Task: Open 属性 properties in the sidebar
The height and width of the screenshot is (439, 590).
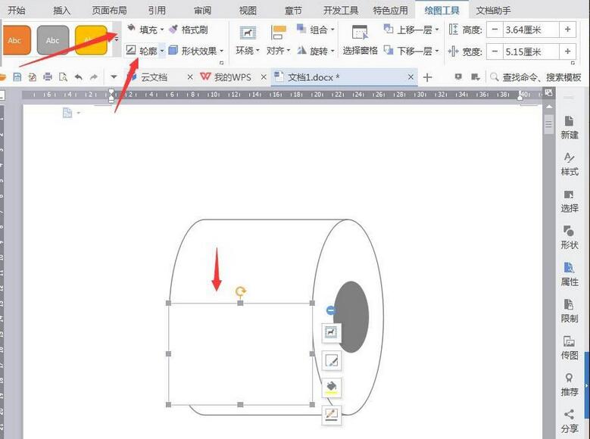Action: (569, 274)
